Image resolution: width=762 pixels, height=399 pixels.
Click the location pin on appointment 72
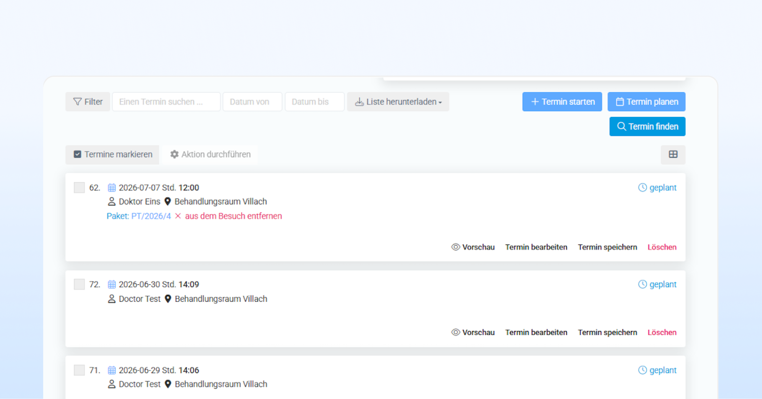pos(168,299)
